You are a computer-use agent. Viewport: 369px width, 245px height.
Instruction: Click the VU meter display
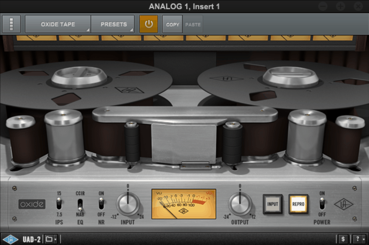(x=184, y=204)
